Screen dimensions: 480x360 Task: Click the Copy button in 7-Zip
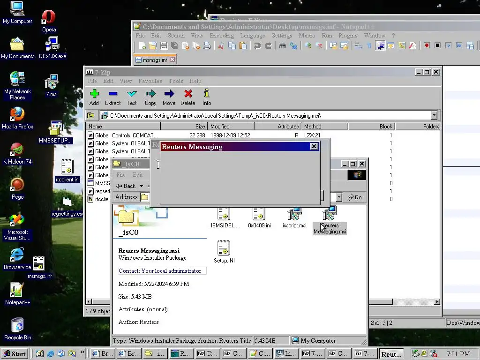click(x=150, y=97)
